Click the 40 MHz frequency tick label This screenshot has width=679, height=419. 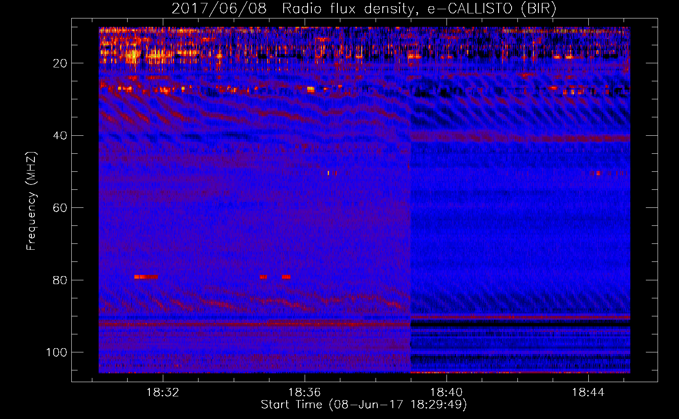click(60, 136)
